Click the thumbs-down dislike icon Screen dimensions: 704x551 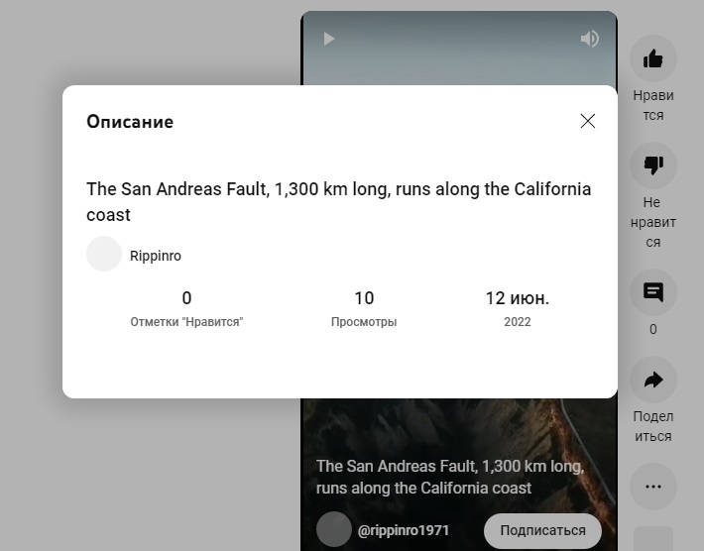[x=652, y=165]
